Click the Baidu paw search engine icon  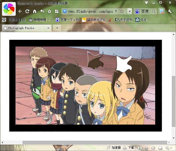click(137, 11)
